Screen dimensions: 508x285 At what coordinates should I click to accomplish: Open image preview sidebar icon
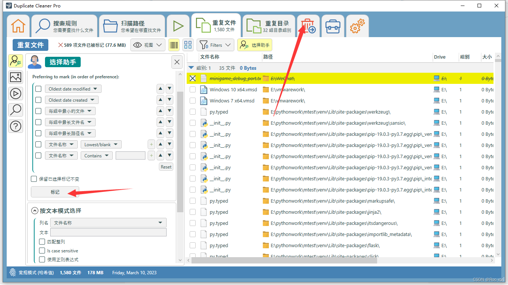point(16,77)
